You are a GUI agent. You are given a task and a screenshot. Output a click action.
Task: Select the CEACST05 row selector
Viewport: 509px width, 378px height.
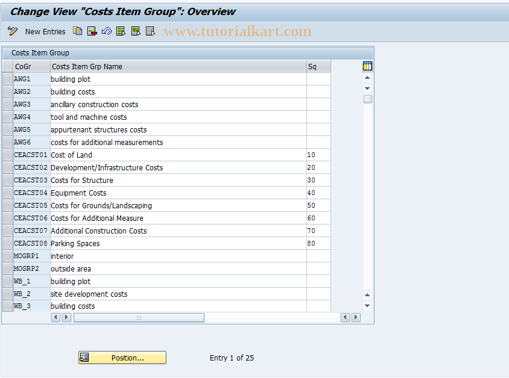click(7, 205)
